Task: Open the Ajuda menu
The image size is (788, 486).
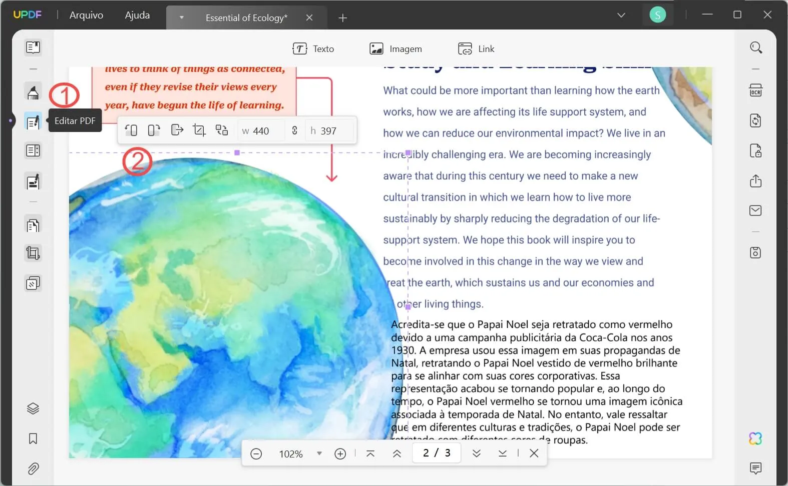Action: pos(137,15)
